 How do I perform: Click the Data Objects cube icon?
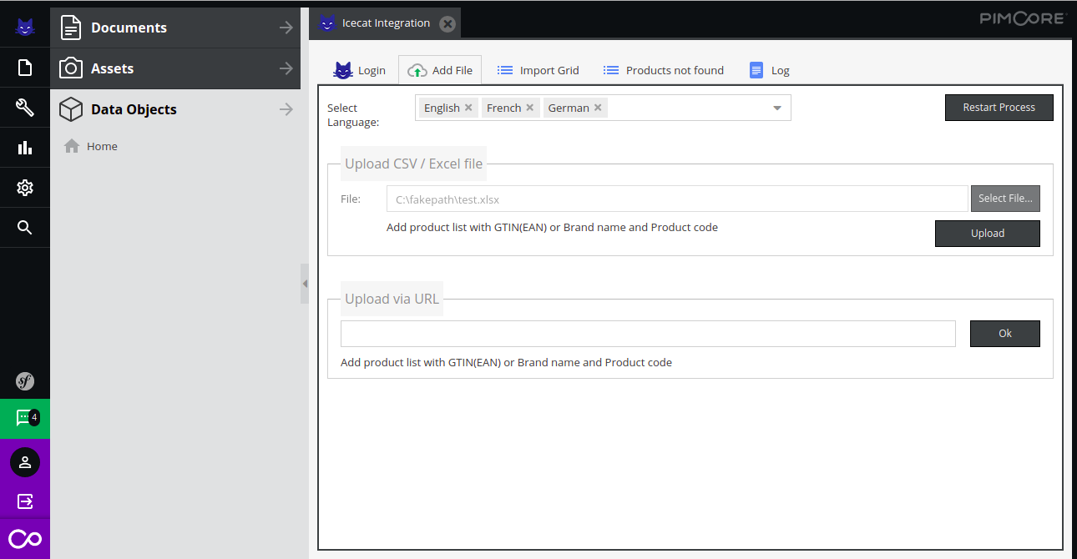[71, 109]
